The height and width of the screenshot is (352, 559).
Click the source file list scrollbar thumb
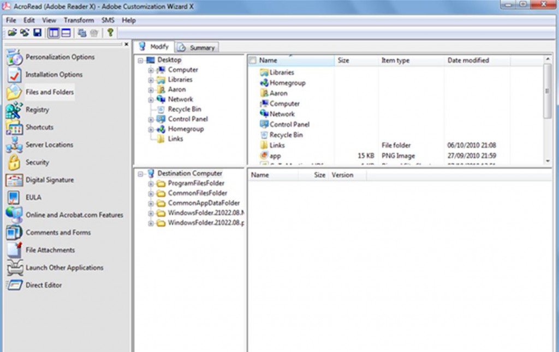[x=548, y=91]
